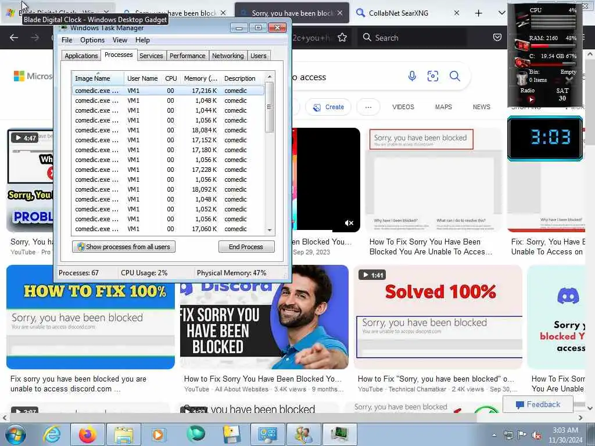The image size is (595, 446).
Task: Click the floppy disk app on taskbar
Action: tap(231, 434)
